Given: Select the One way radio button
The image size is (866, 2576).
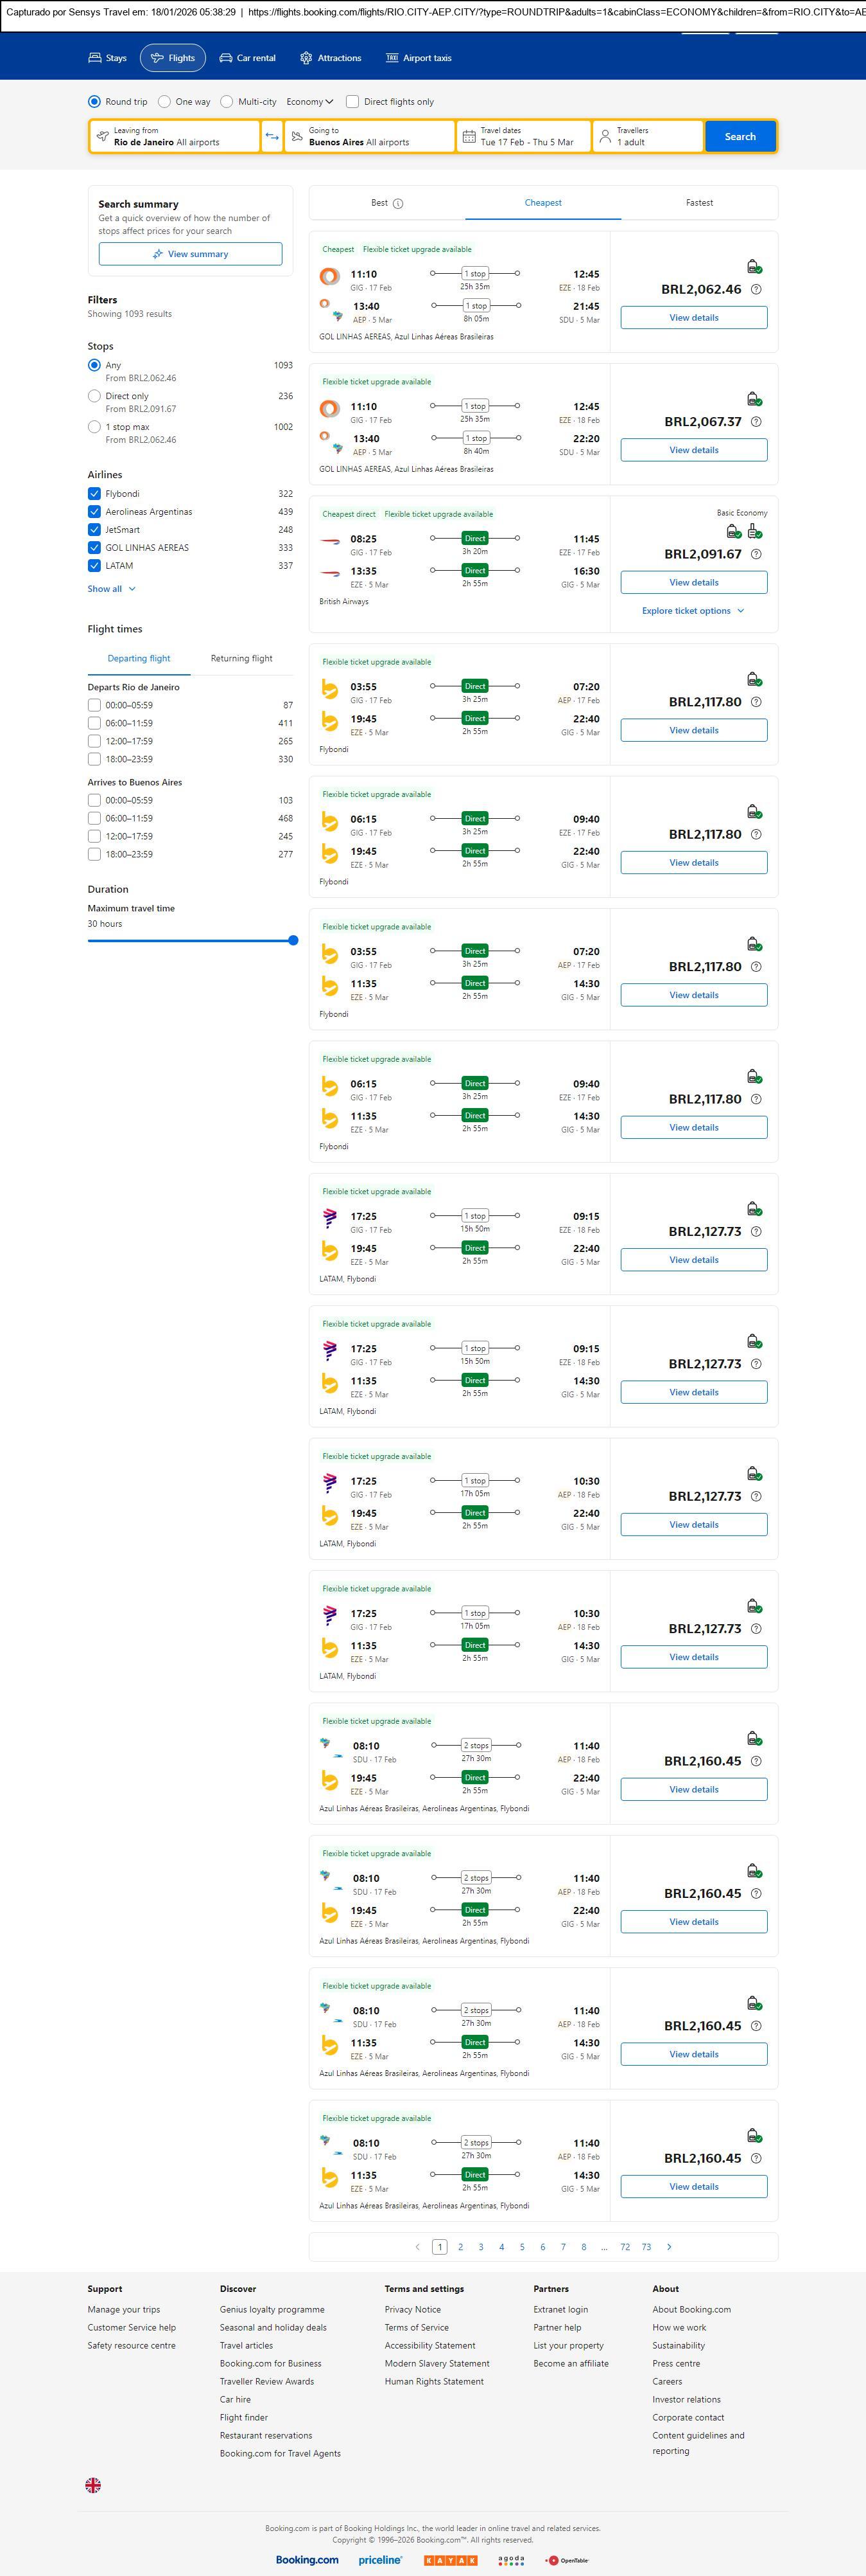Looking at the screenshot, I should [165, 102].
